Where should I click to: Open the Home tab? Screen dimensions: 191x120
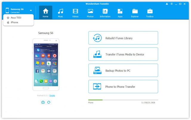click(46, 13)
